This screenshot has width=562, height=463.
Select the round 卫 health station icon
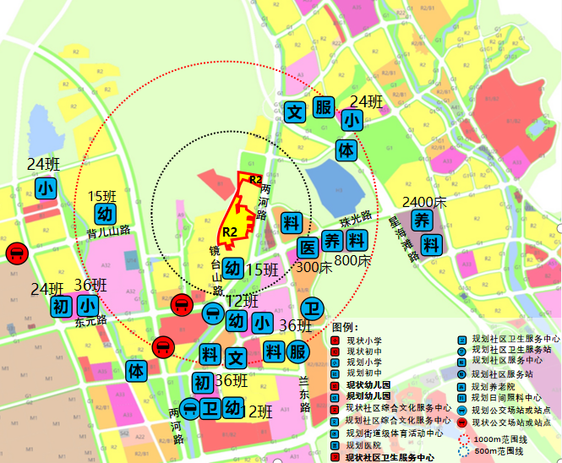coord(311,309)
